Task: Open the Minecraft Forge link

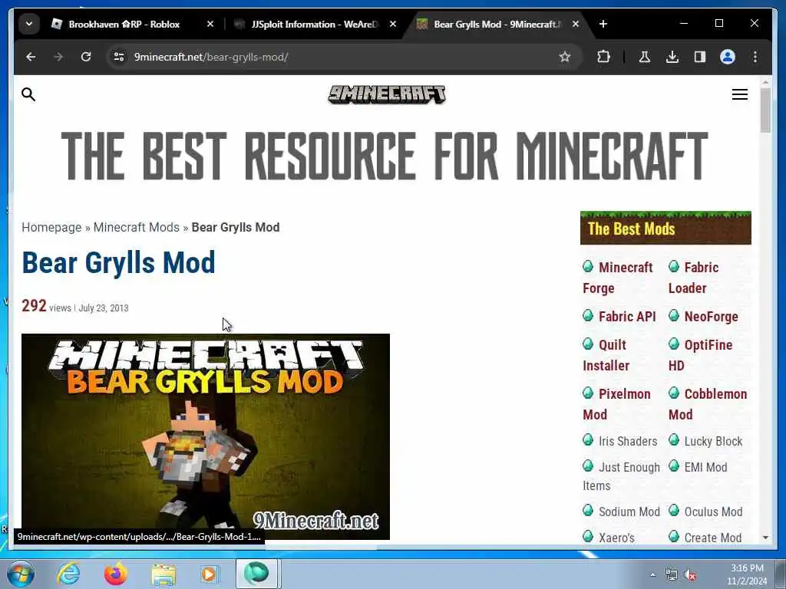Action: (x=618, y=278)
